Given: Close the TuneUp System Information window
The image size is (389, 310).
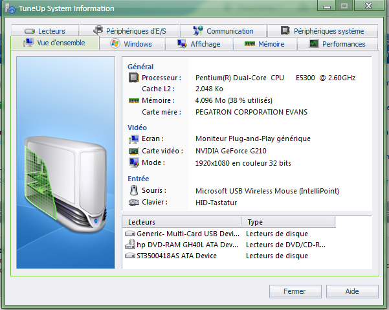Looking at the screenshot, I should 369,6.
